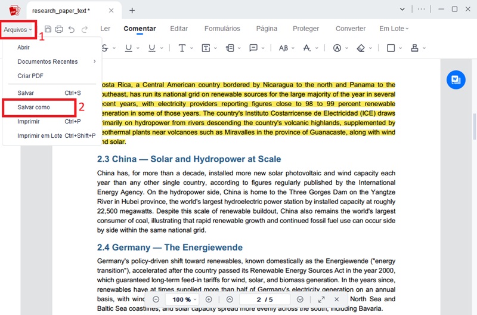Switch to the Página tab

pyautogui.click(x=267, y=29)
